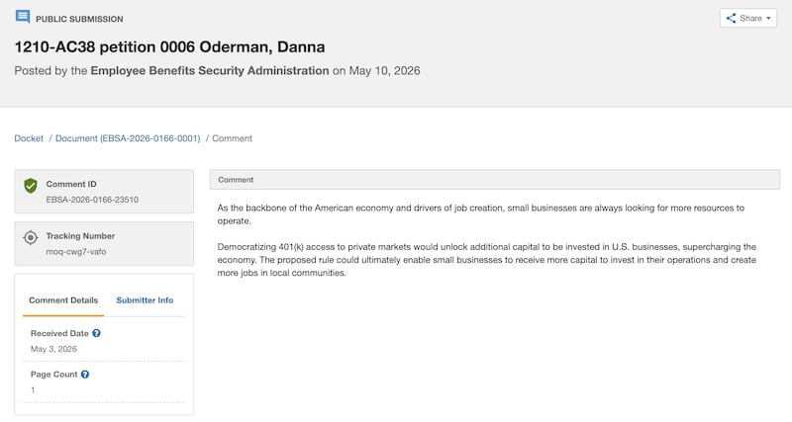Click the Employee Benefits Security Administration text
The image size is (792, 422).
click(x=210, y=70)
